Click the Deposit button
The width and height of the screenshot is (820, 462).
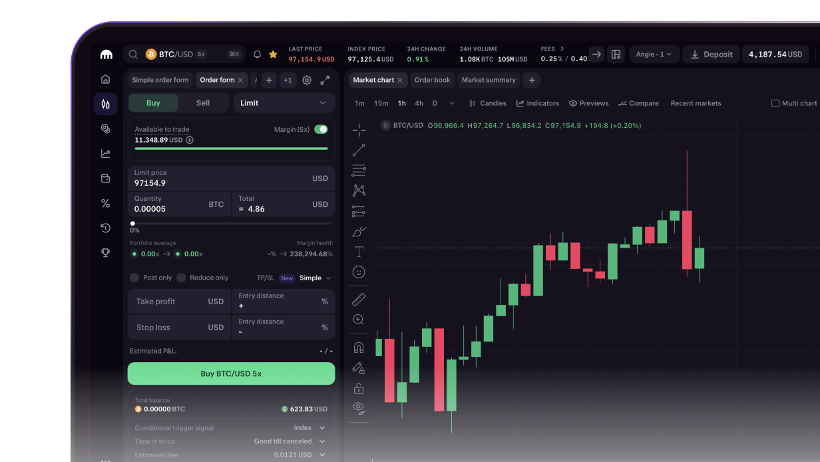pyautogui.click(x=712, y=55)
